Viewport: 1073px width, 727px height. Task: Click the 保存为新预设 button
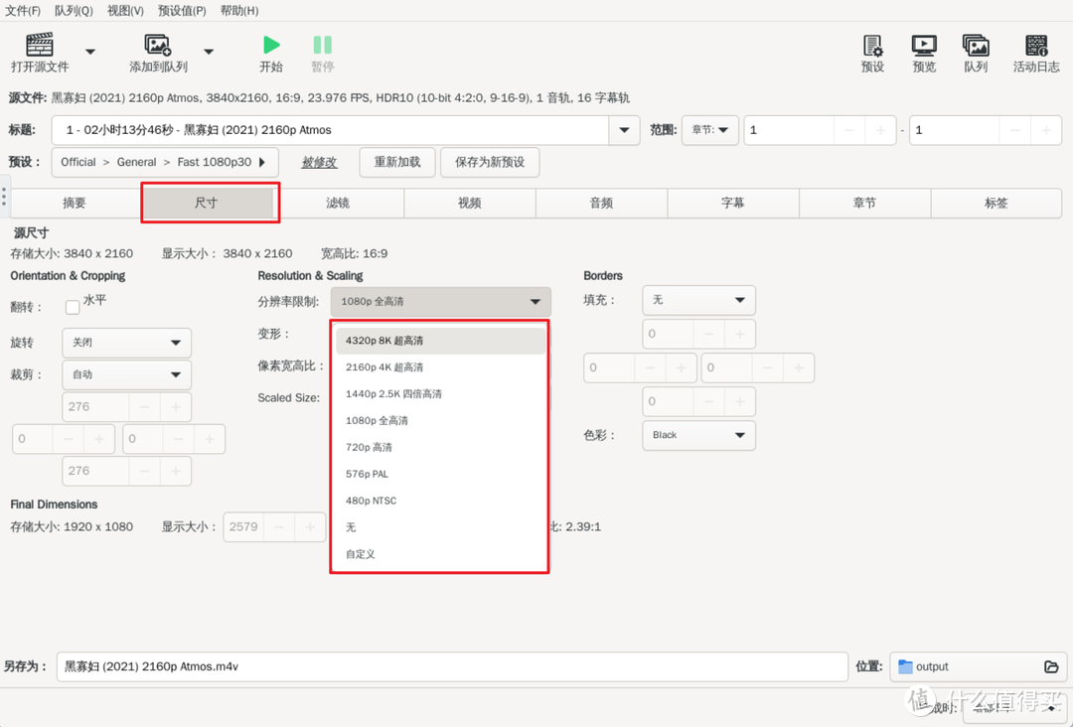click(490, 162)
